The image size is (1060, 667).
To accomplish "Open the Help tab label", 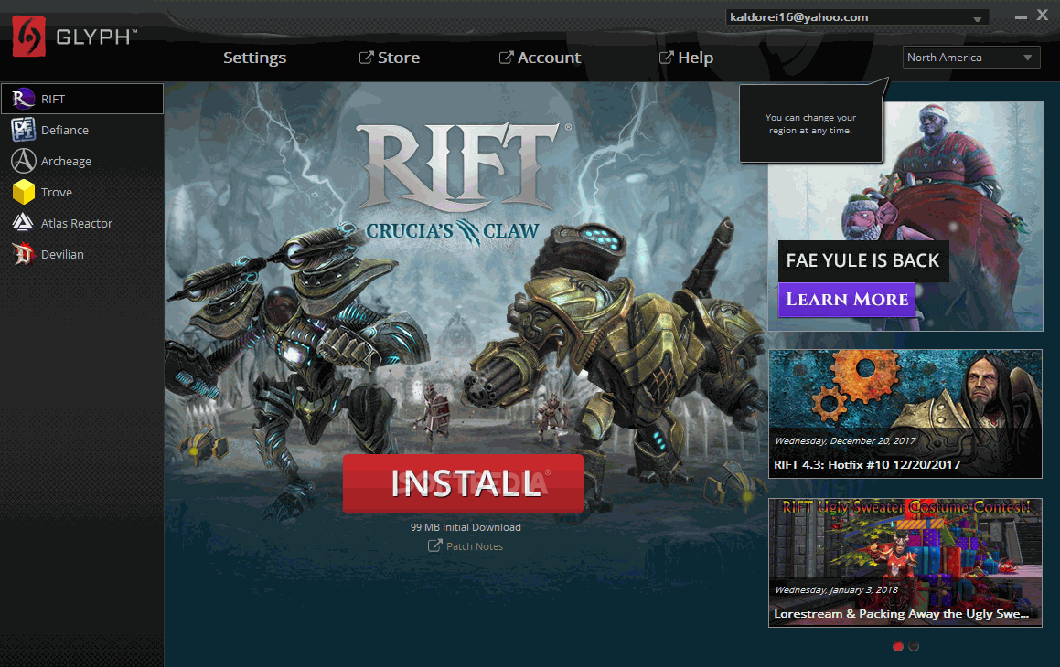I will point(695,58).
